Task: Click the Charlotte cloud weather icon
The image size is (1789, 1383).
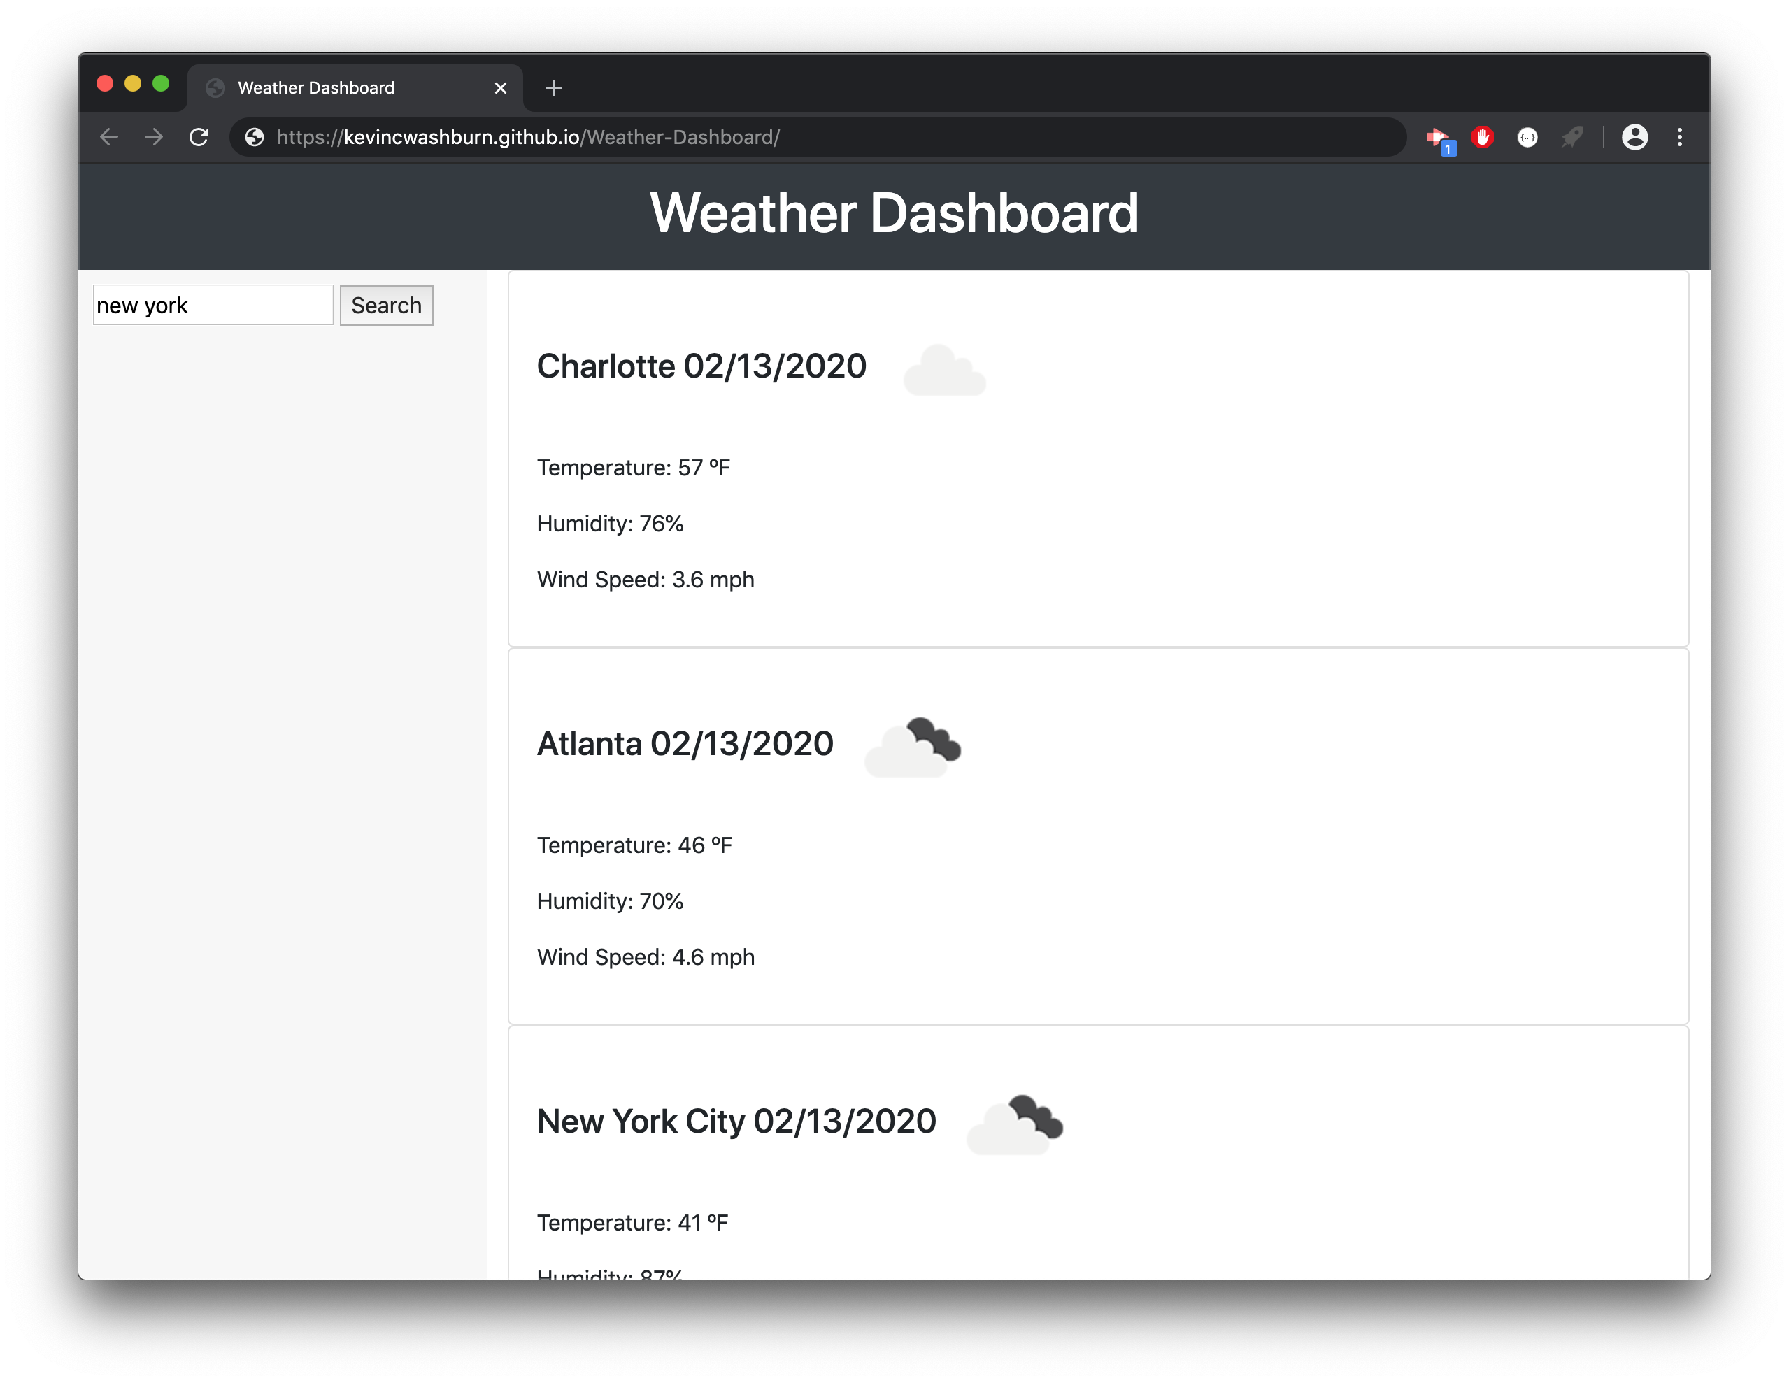Action: click(x=944, y=368)
